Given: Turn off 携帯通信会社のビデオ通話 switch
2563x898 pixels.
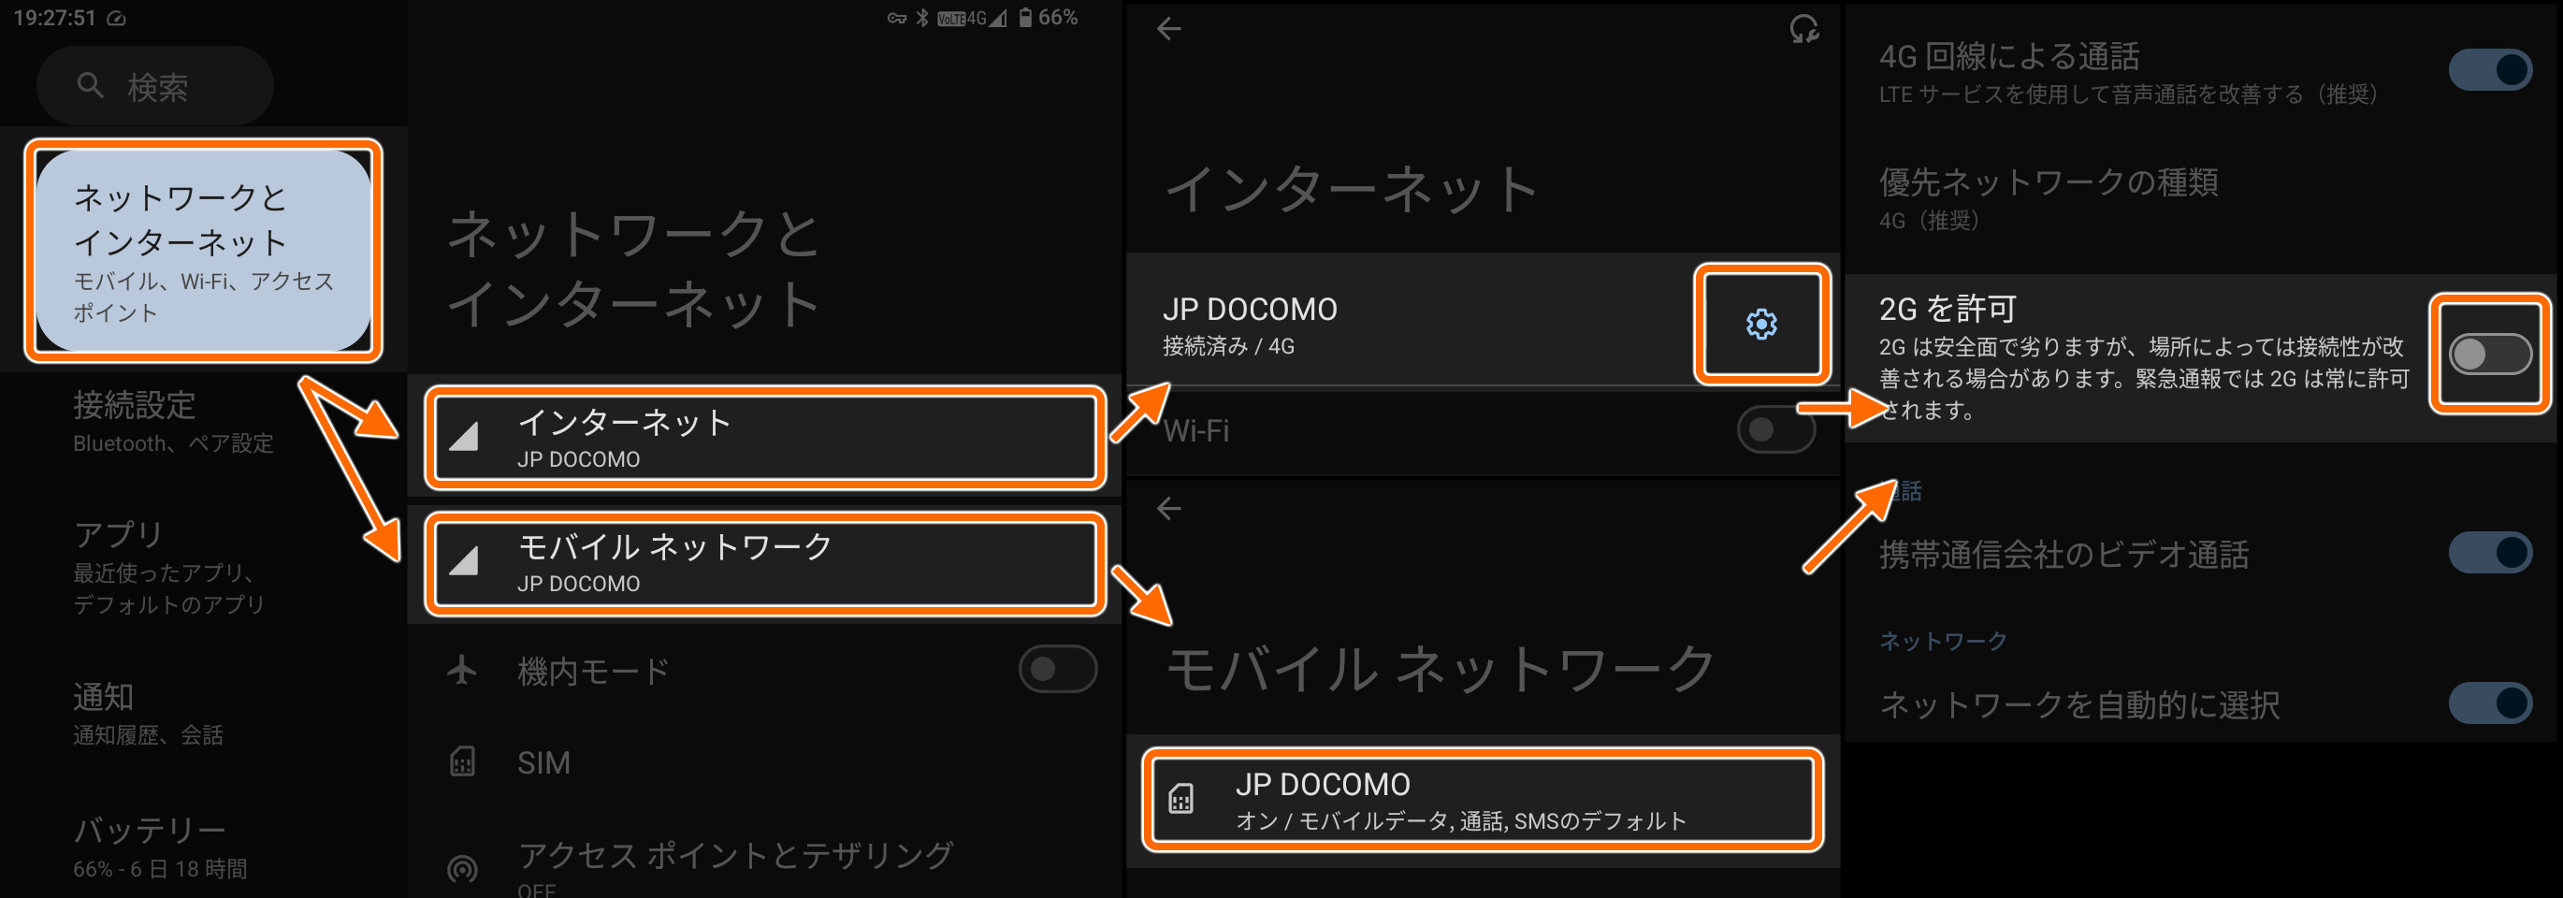Looking at the screenshot, I should pos(2489,553).
